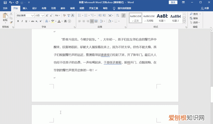Viewport: 213px width, 124px height.
Task: Apply the No Spacing style
Action: 149,18
